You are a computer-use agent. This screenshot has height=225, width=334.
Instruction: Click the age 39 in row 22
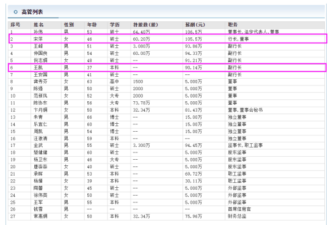tap(90, 181)
